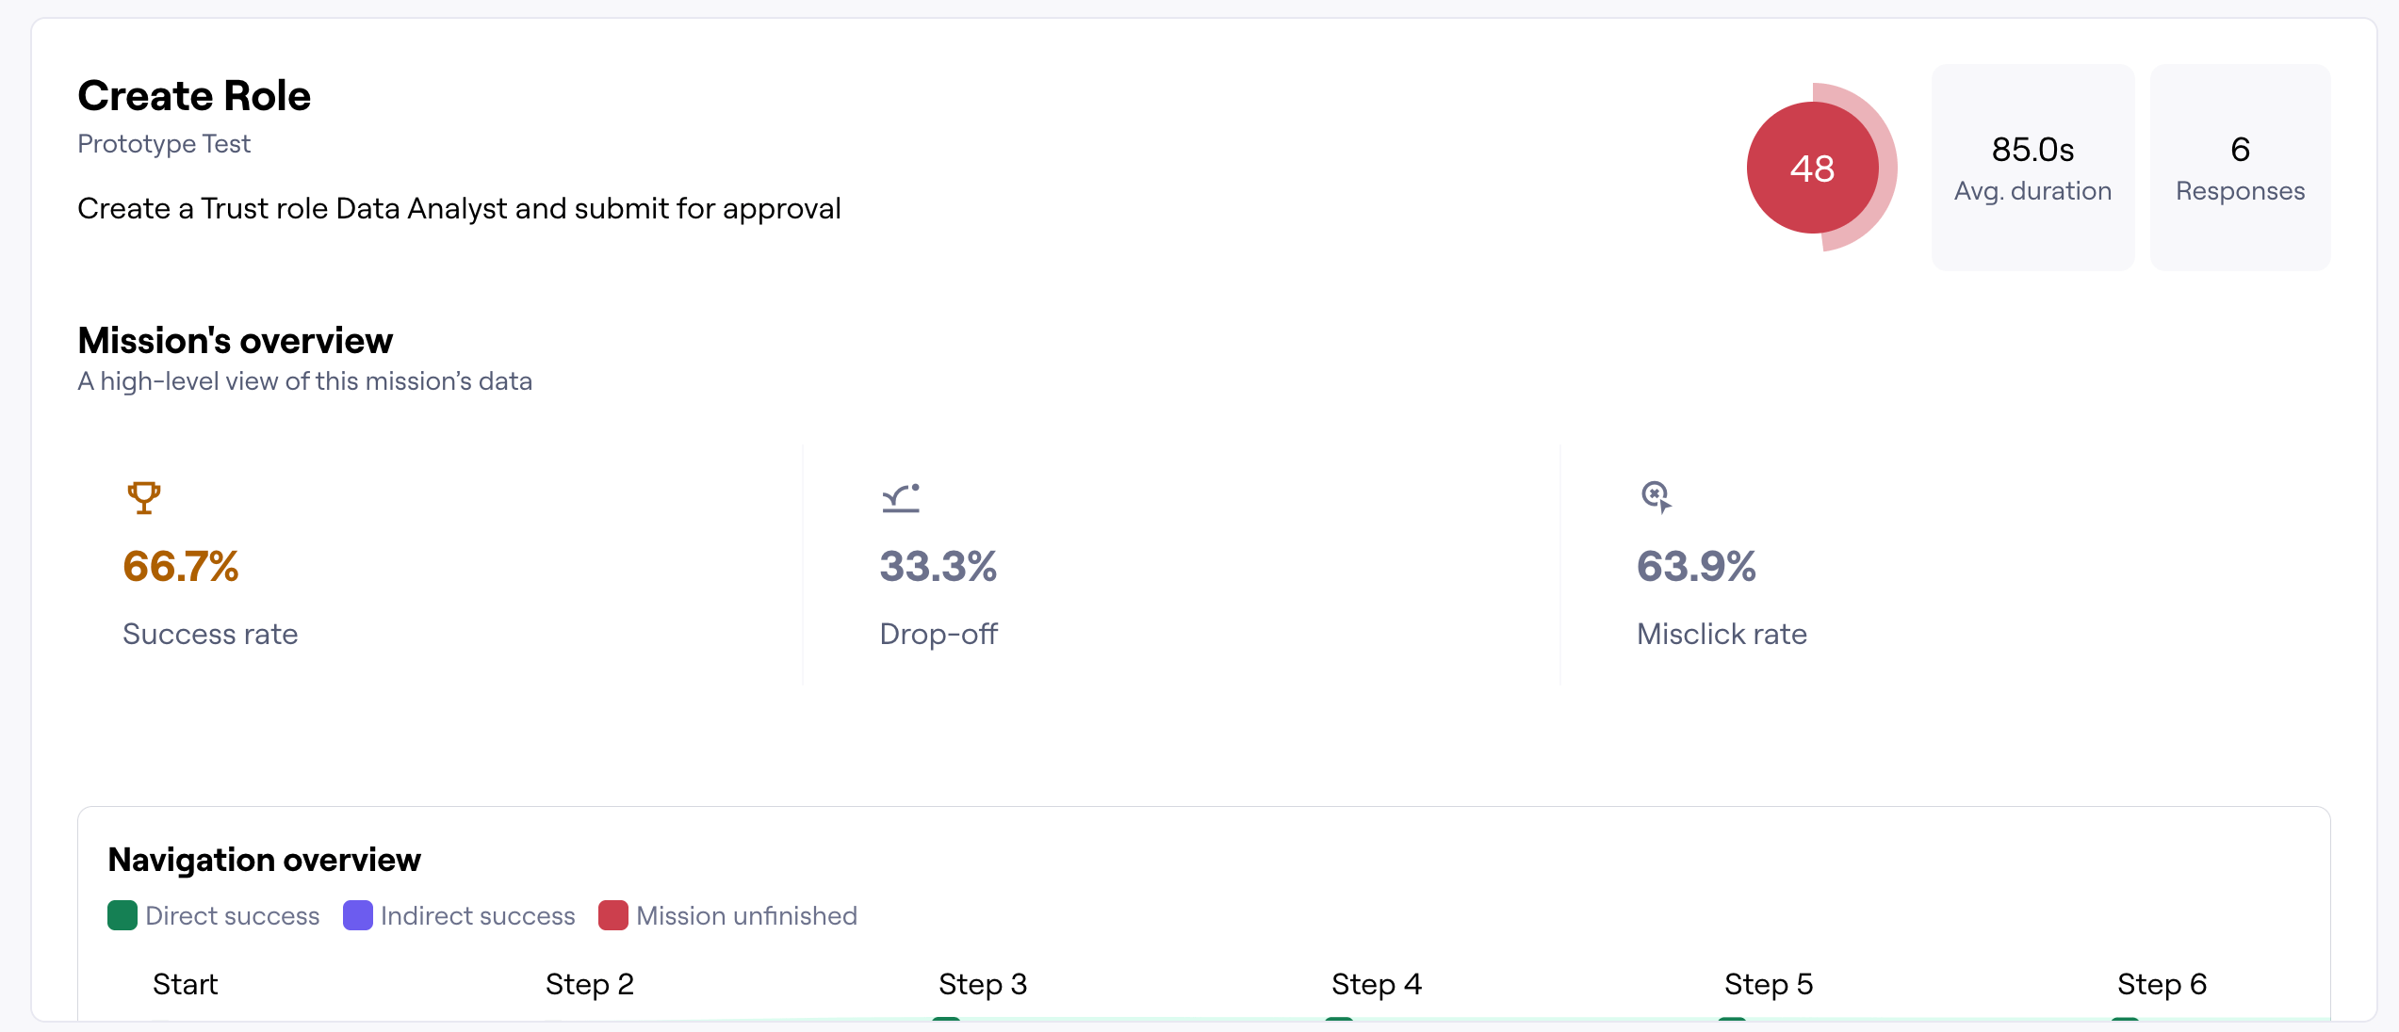This screenshot has width=2399, height=1032.
Task: Select the 85.0s Avg. duration card
Action: click(x=2032, y=168)
